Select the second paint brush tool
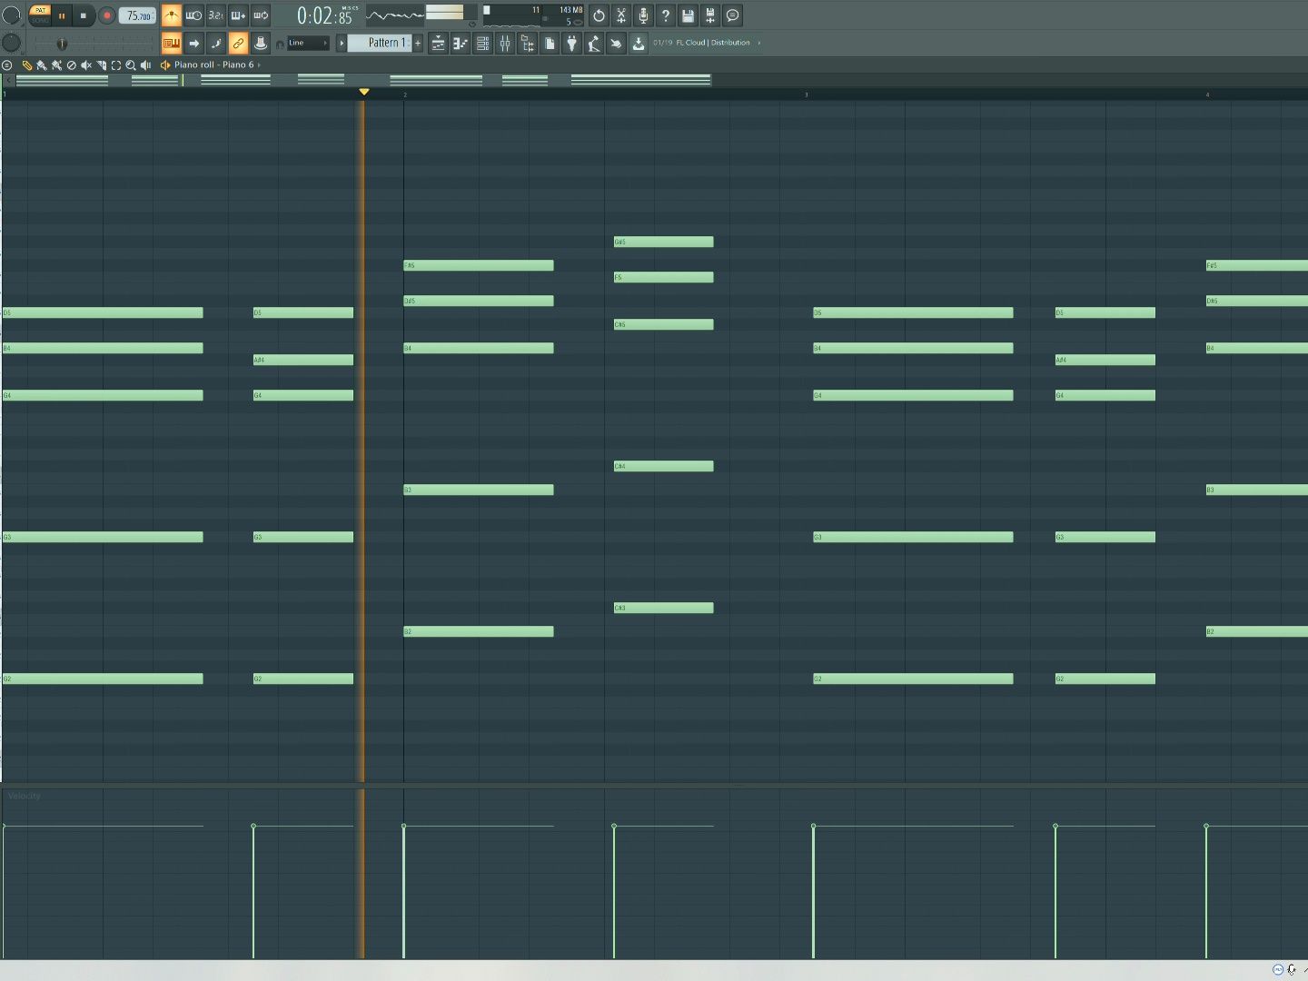Image resolution: width=1308 pixels, height=981 pixels. click(56, 65)
